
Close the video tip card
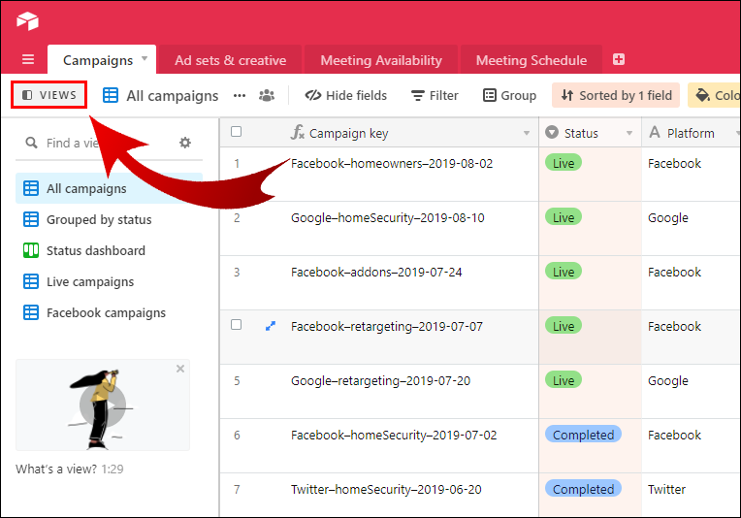(179, 370)
